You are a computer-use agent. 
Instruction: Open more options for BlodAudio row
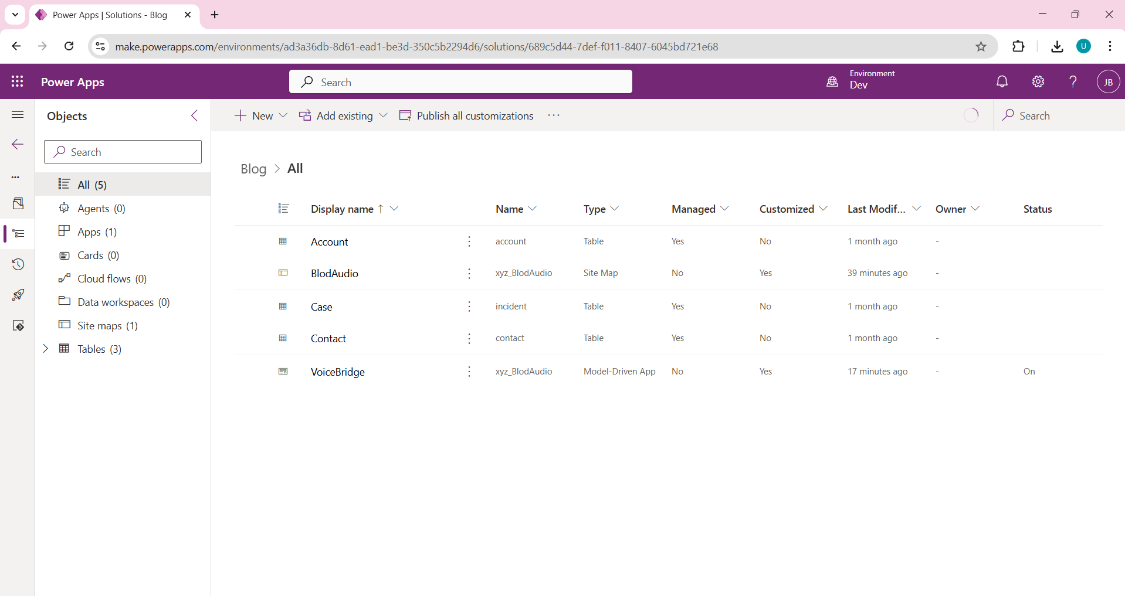click(469, 274)
